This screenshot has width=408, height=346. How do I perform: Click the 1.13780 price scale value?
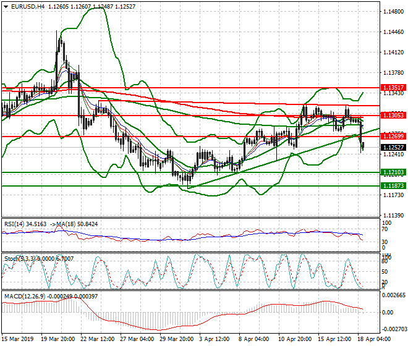394,73
